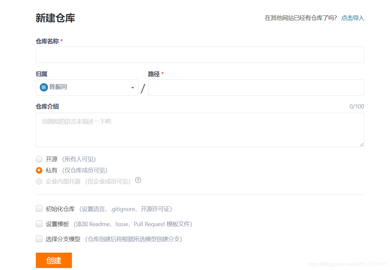Screen dimensions: 390x270
Task: Click the textarea resize handle icon
Action: (x=362, y=145)
